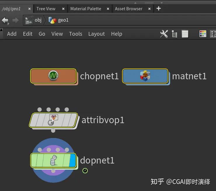Toggle the horizontal list mode icon
Viewport: 216px width, 191px height.
pos(185,34)
